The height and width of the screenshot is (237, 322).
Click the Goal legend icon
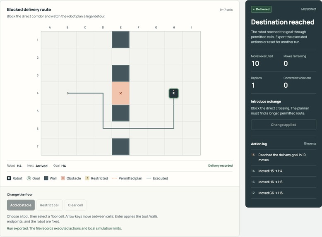(29, 178)
